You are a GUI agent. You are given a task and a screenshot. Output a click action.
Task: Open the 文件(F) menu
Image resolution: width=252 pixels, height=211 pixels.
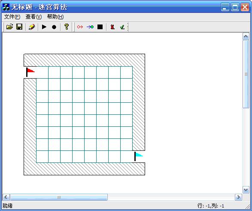(12, 17)
